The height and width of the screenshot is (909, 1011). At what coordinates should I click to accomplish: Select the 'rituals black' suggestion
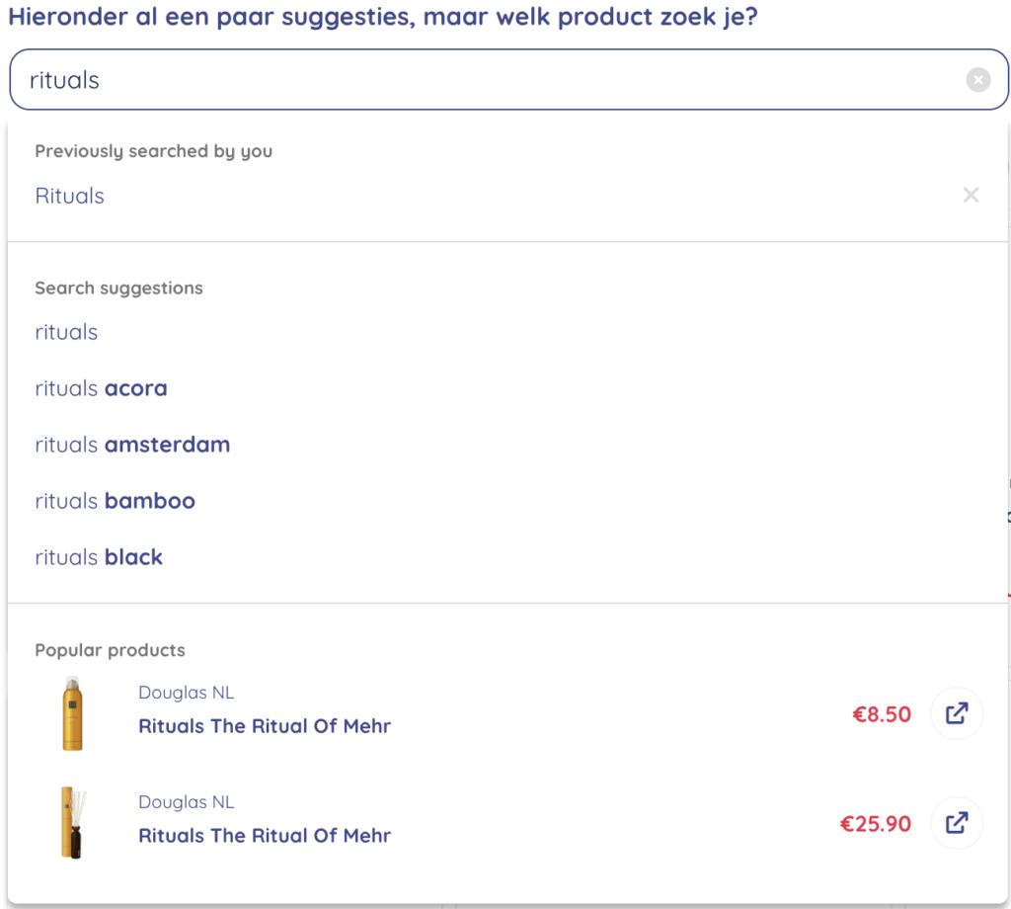click(99, 557)
